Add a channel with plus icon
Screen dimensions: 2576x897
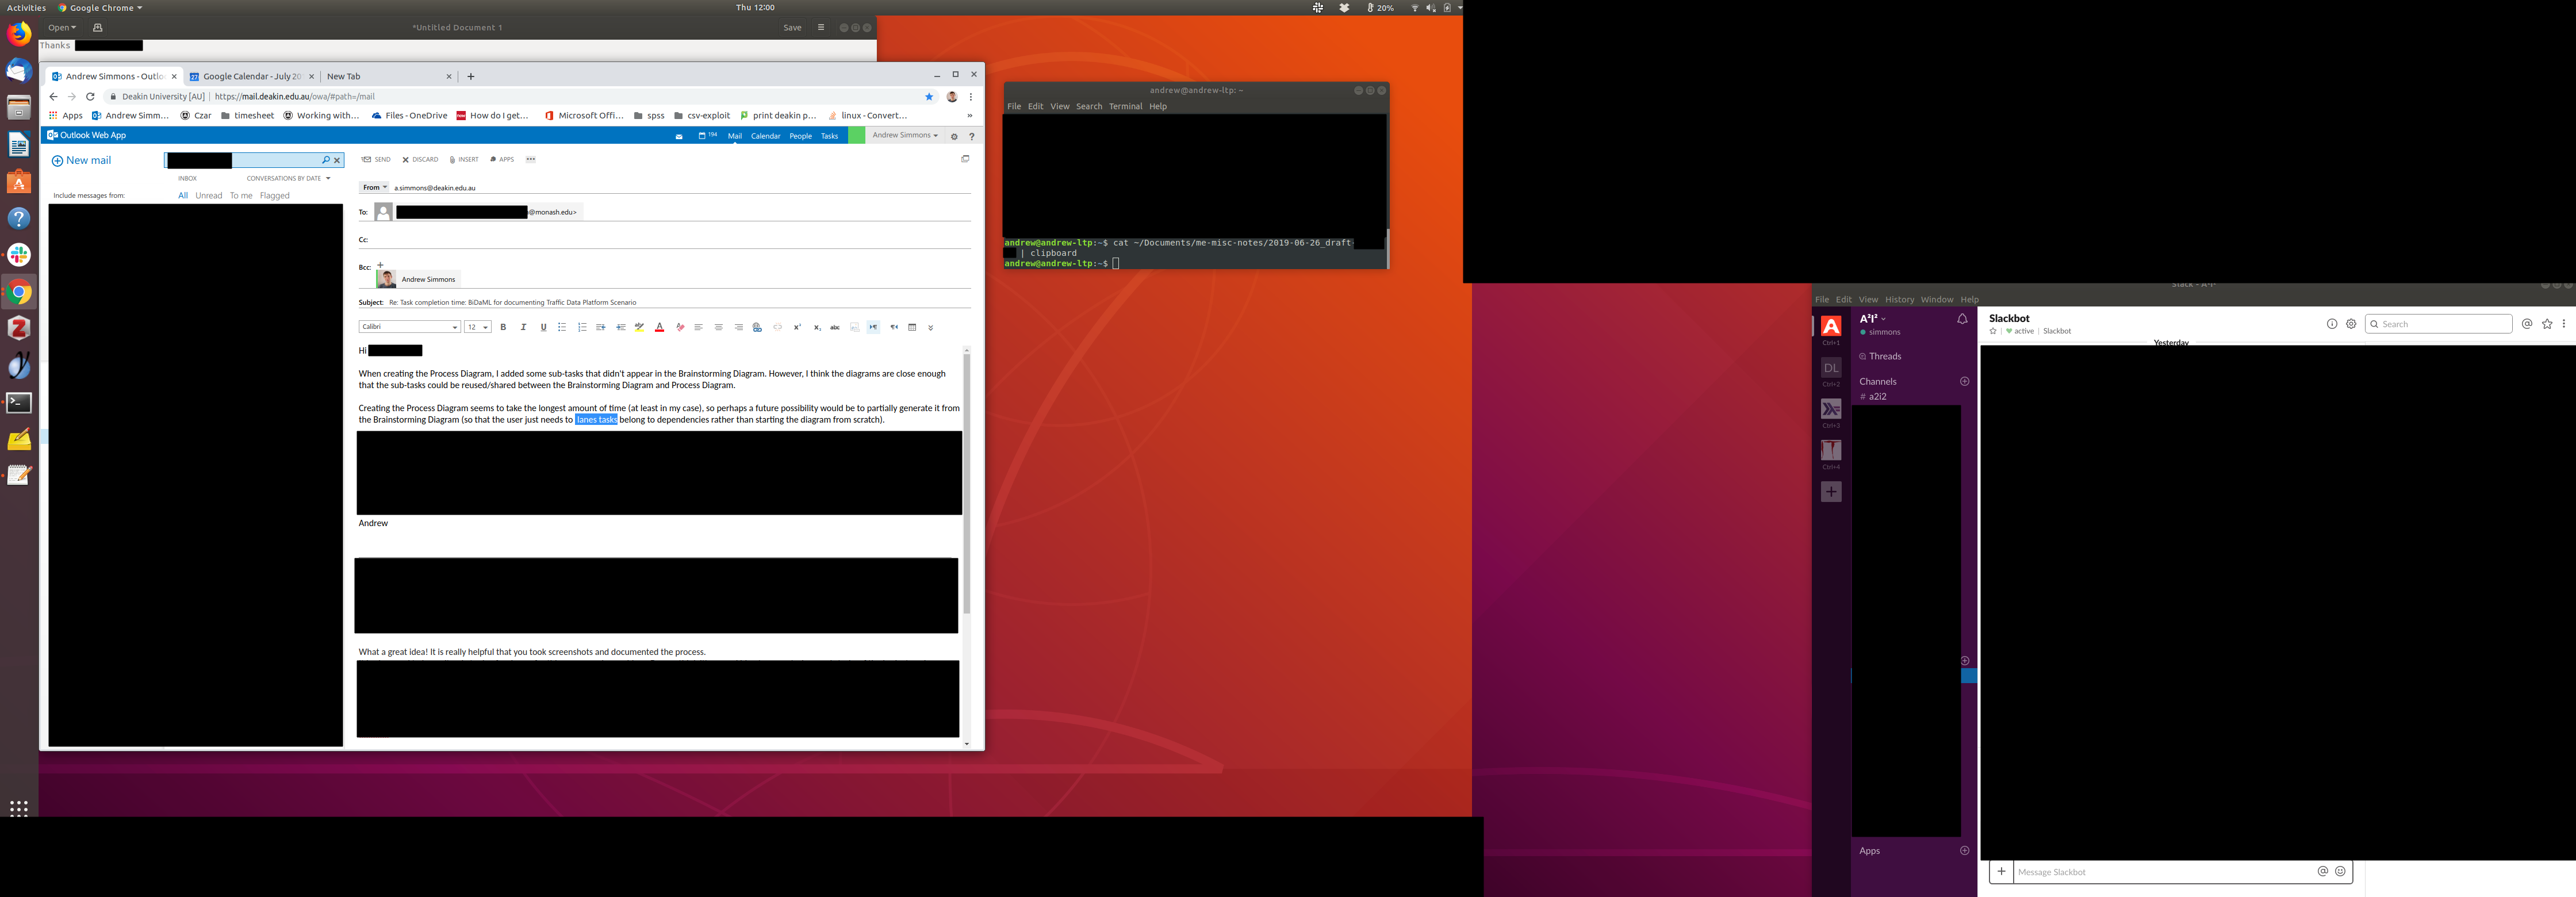[1964, 381]
